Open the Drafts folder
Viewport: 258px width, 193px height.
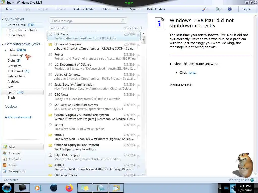coord(14,61)
